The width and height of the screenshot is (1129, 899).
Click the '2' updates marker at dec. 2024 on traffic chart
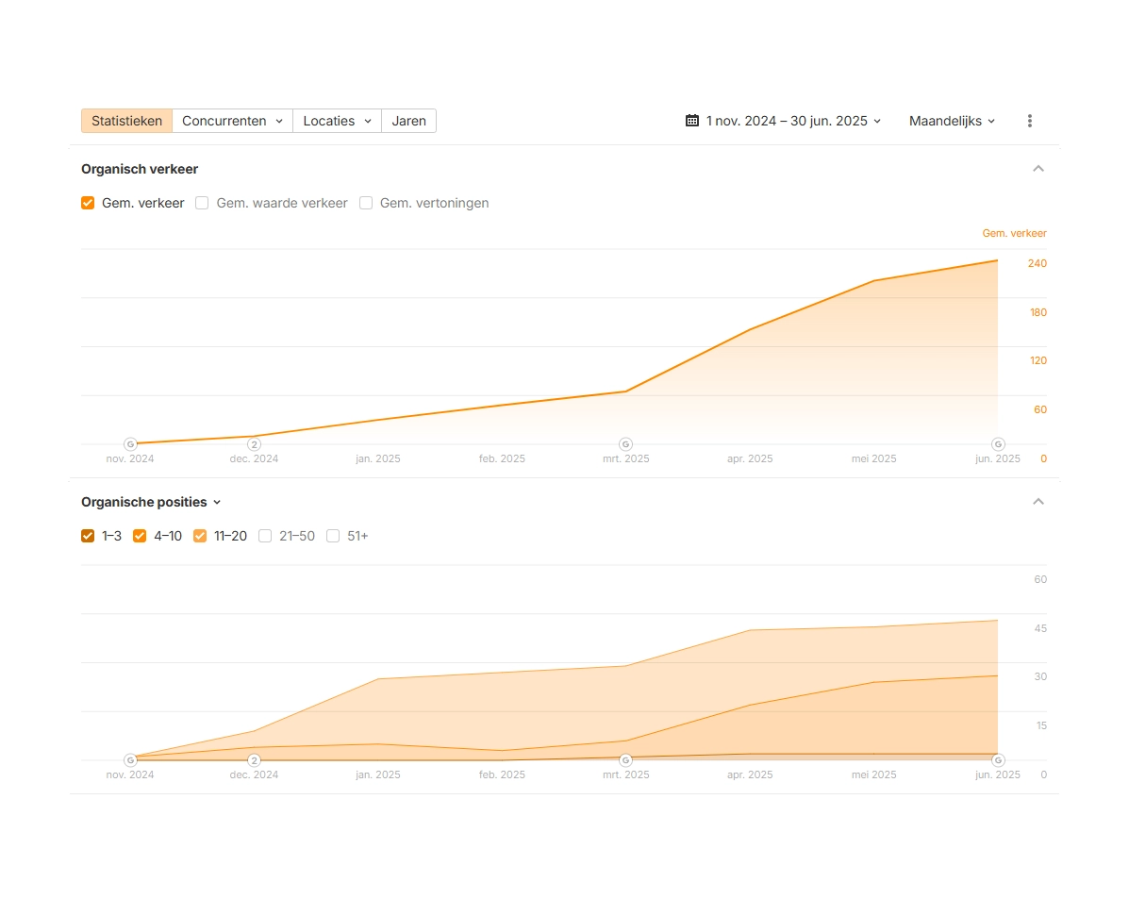pyautogui.click(x=254, y=444)
